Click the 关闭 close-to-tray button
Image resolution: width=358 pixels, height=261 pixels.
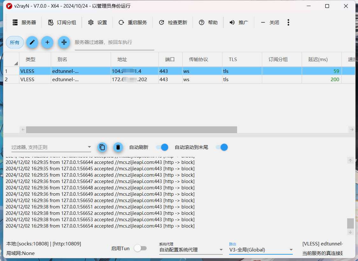(x=270, y=22)
